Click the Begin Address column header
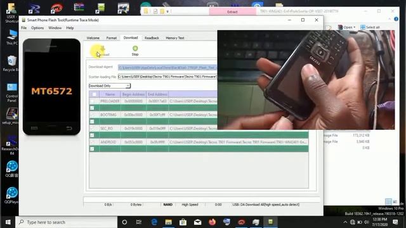The height and width of the screenshot is (228, 406). point(133,94)
